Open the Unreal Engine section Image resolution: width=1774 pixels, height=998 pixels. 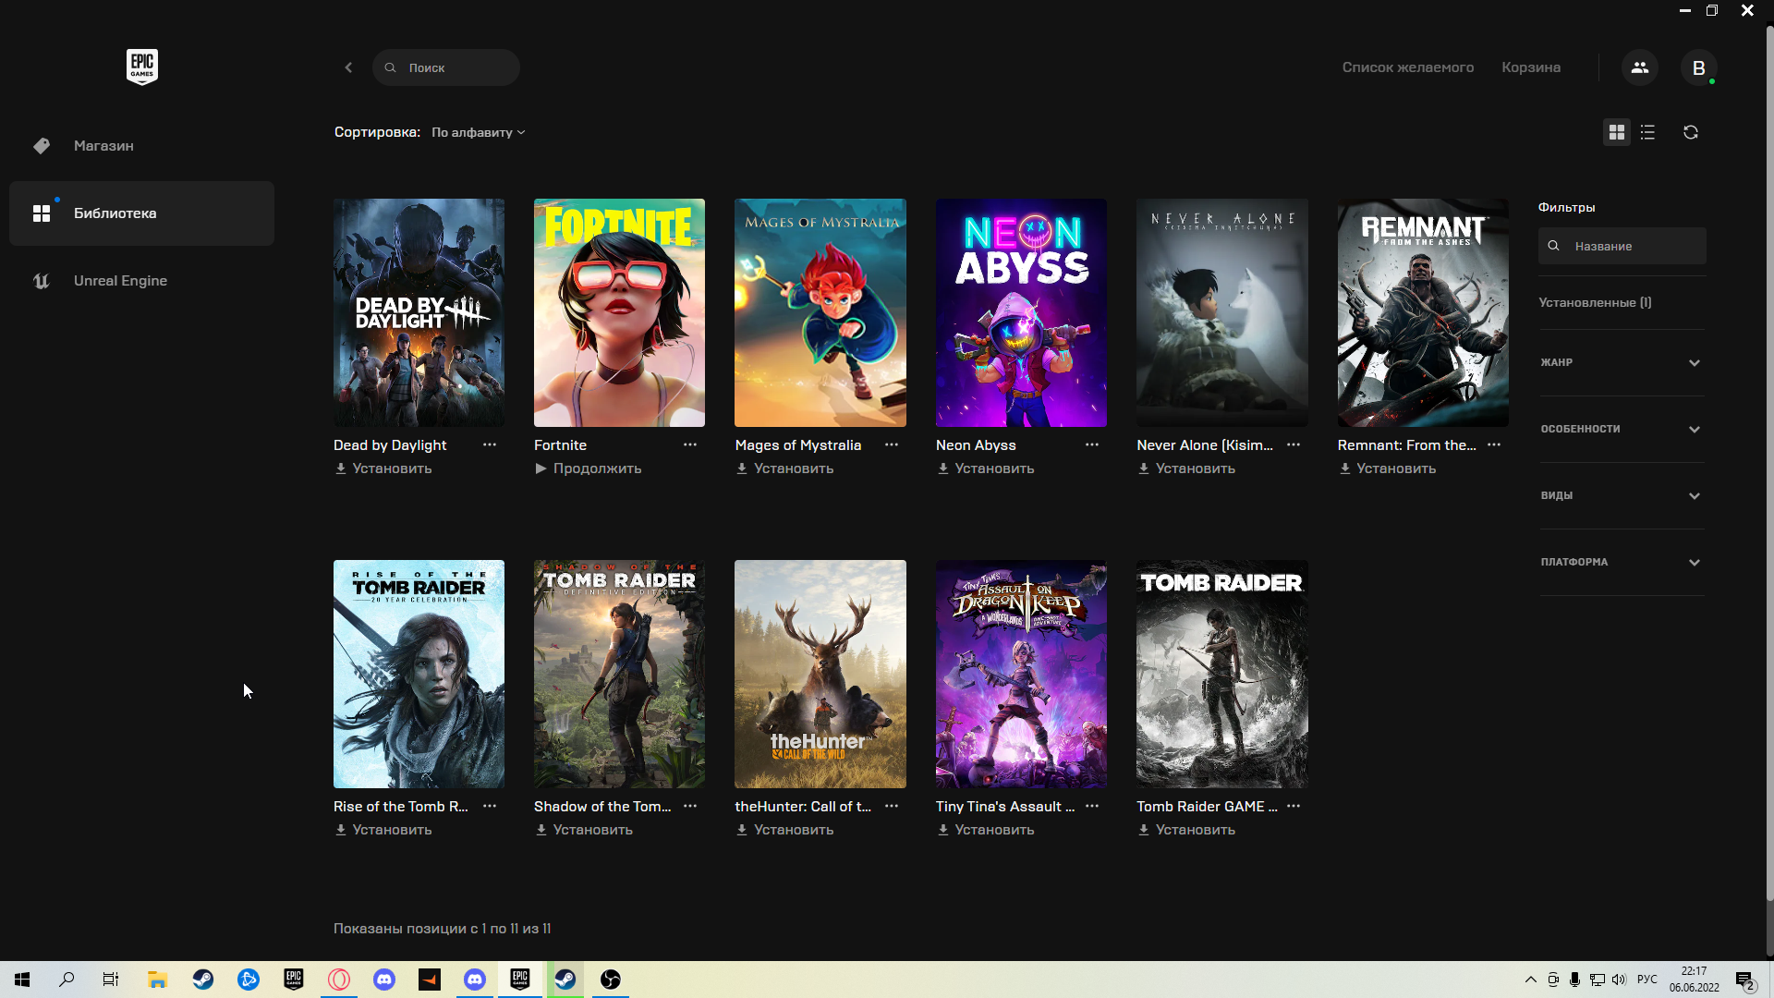tap(141, 281)
